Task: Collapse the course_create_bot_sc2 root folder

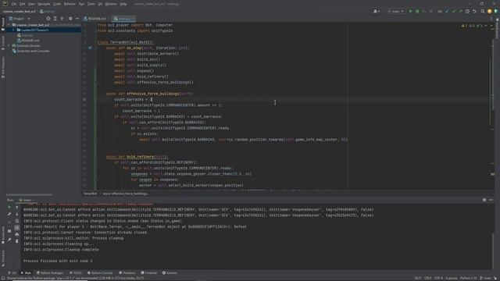Action: point(9,24)
